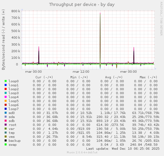Click the spike just after mar 00:00
This screenshot has width=164, height=156.
point(39,55)
